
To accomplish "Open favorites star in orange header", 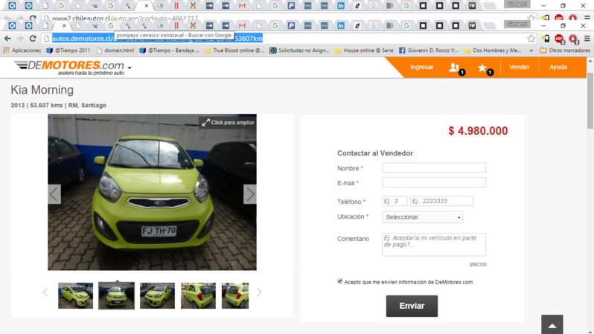I will pyautogui.click(x=482, y=68).
